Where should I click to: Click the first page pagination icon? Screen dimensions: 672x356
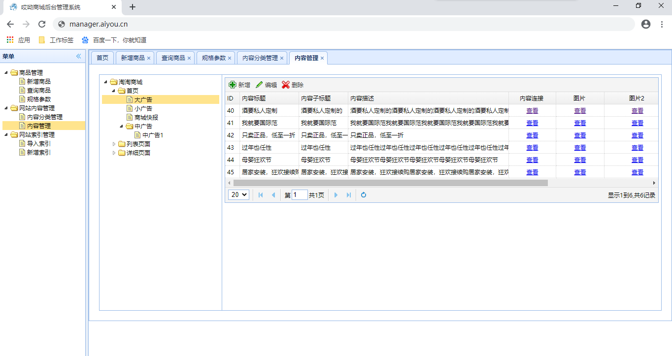261,195
